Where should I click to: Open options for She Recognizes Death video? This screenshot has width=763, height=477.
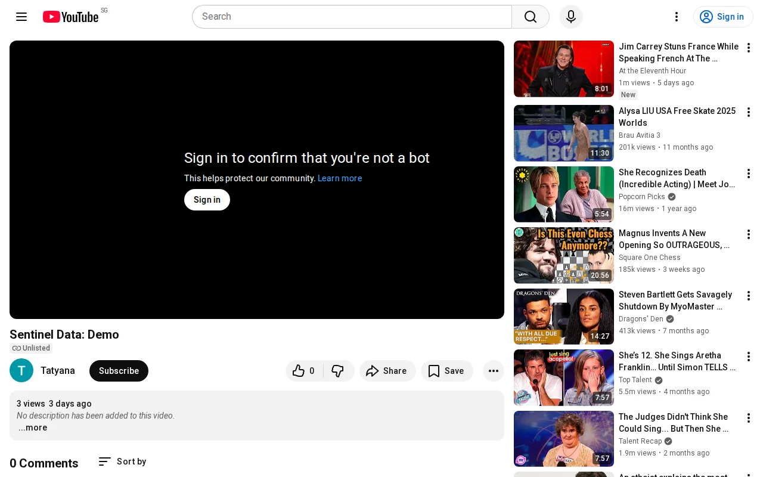[749, 174]
